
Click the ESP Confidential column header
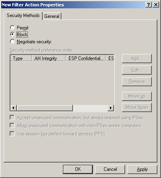[x=86, y=58]
